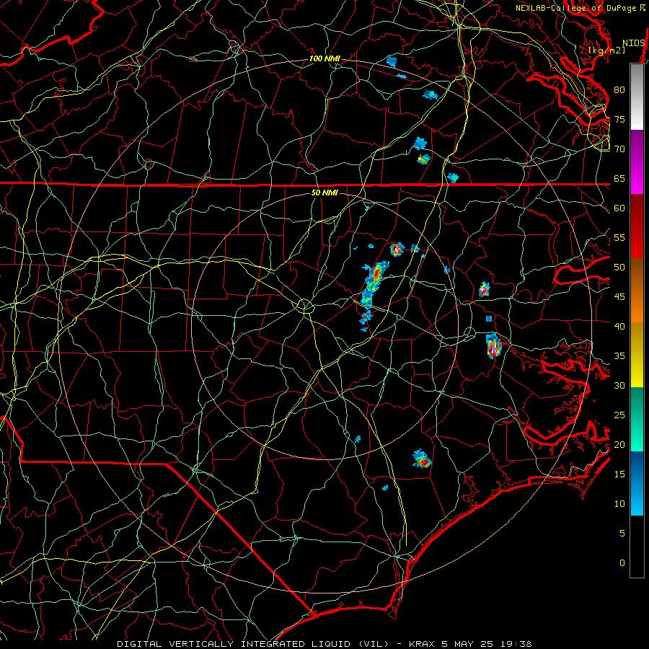The image size is (649, 649).
Task: Pick the bright red segment of color bar
Action: pos(637,242)
